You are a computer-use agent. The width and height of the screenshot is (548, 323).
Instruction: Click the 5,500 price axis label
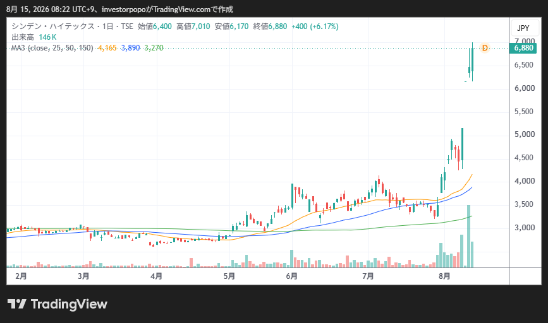pyautogui.click(x=524, y=112)
